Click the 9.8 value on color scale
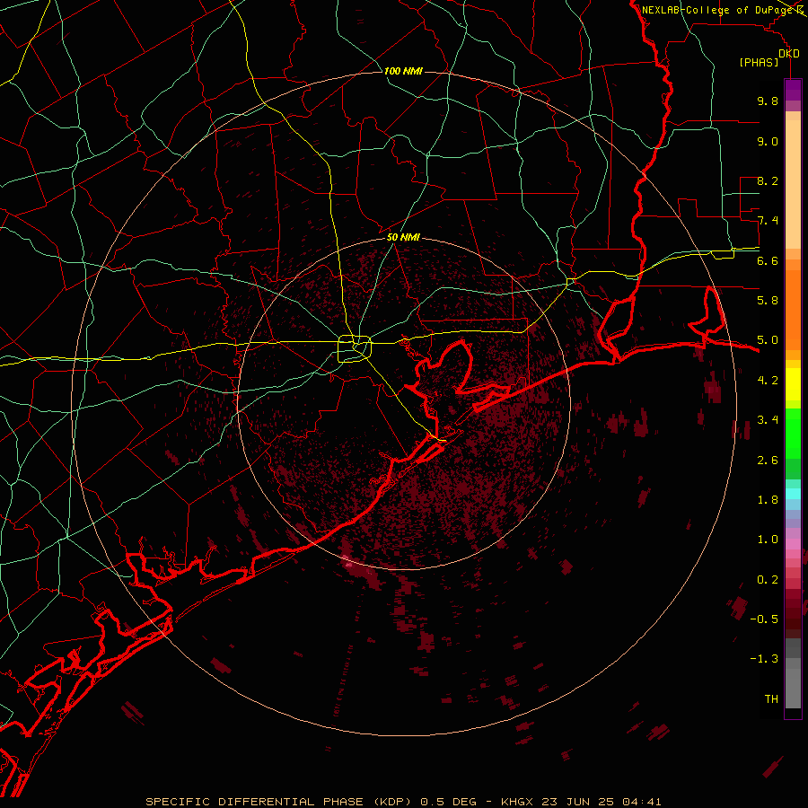The image size is (808, 808). point(768,101)
